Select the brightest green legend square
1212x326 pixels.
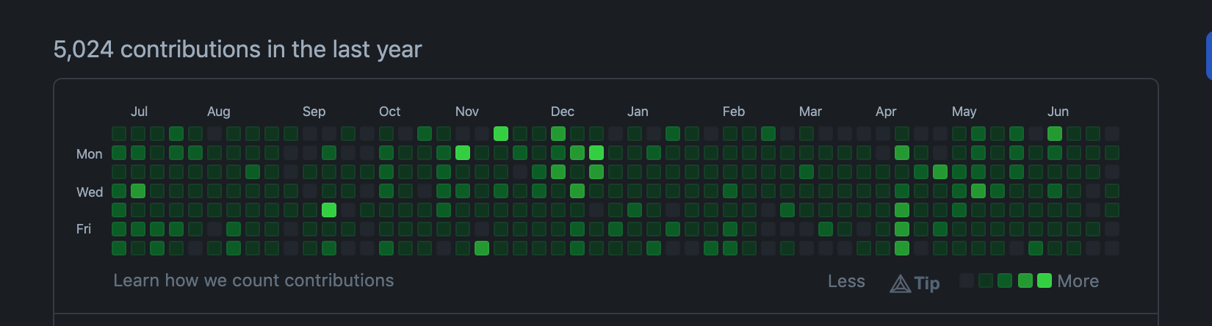click(1044, 280)
